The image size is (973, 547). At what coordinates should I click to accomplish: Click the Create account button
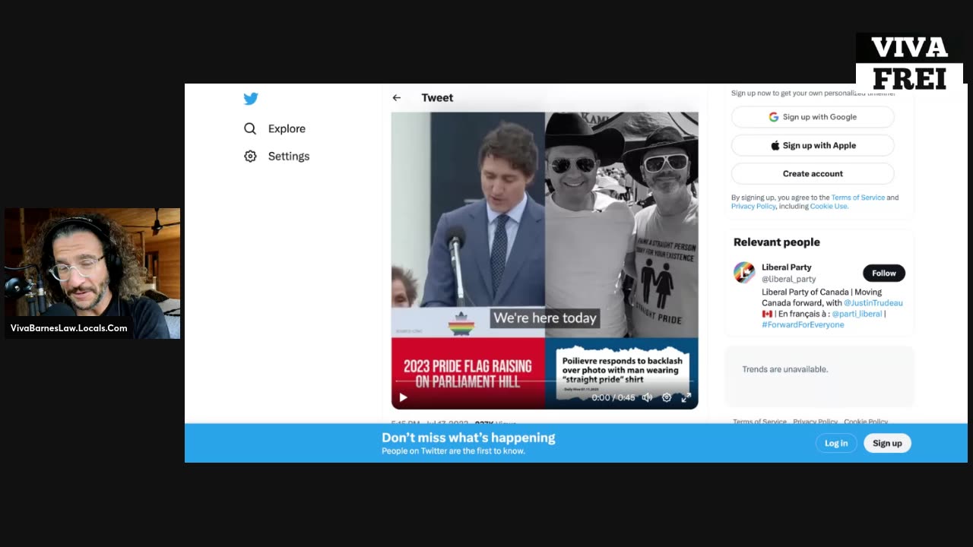pyautogui.click(x=813, y=173)
